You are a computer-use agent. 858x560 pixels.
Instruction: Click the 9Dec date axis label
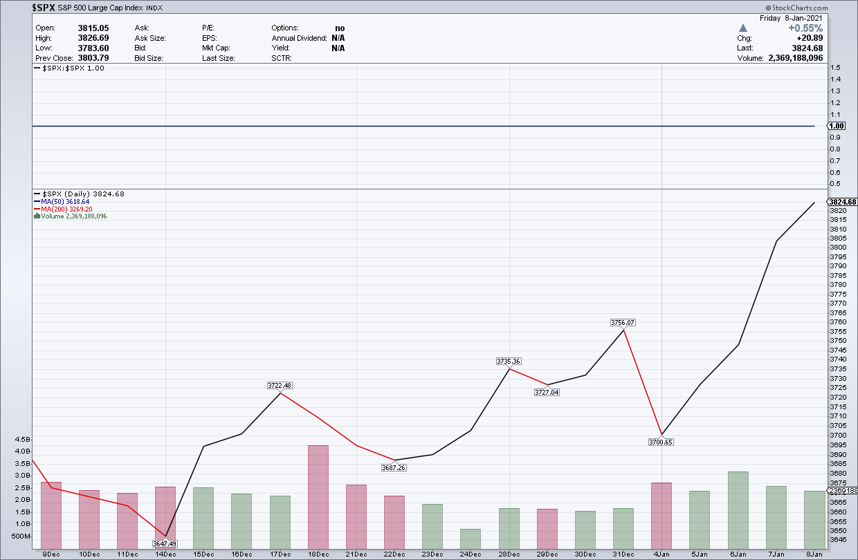[x=51, y=554]
